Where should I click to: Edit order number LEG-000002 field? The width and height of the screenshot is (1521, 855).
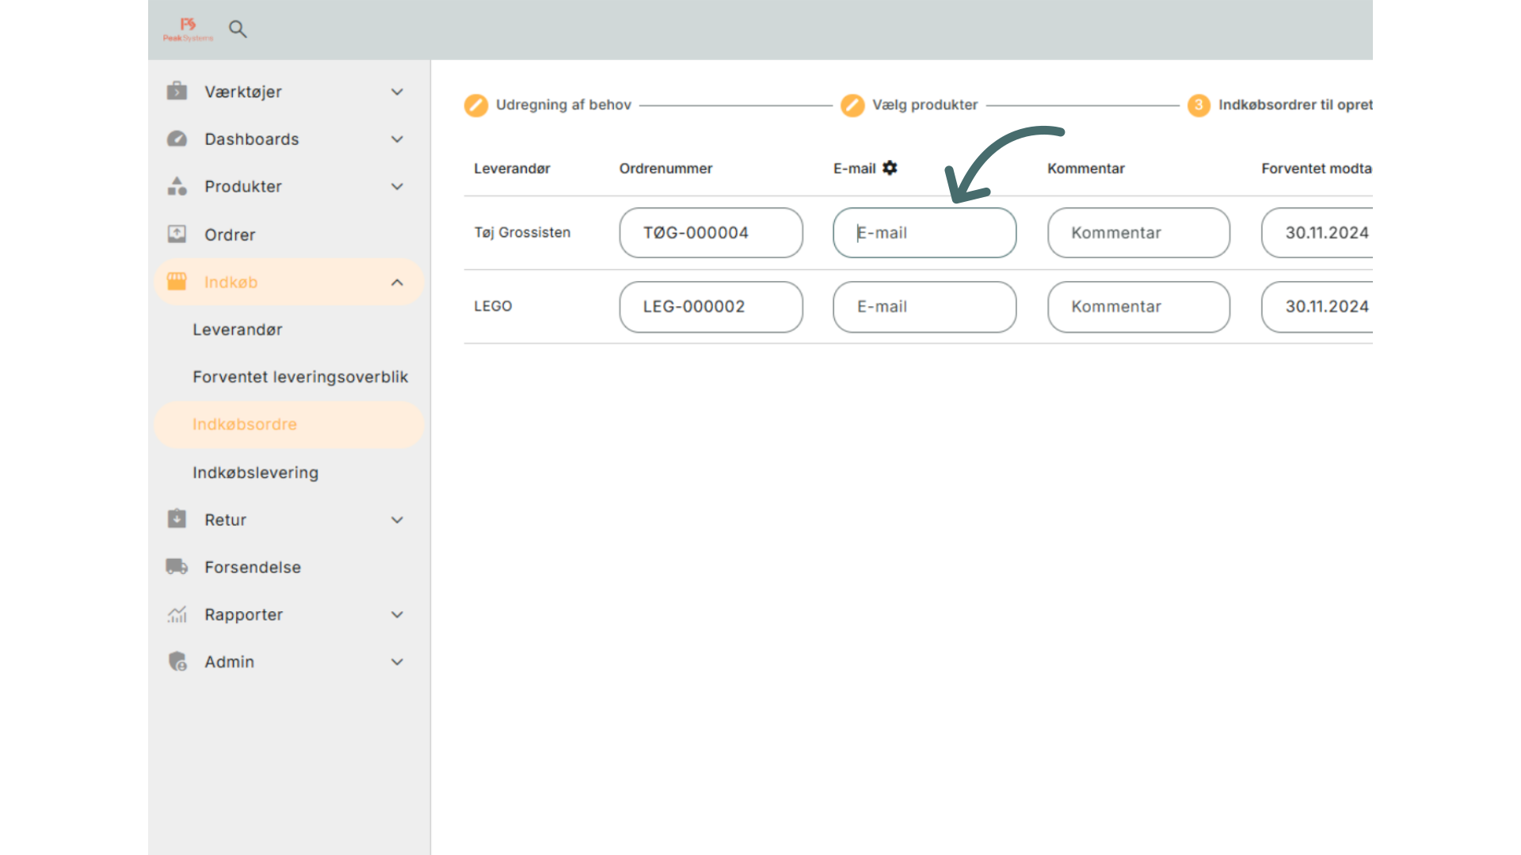[711, 306]
